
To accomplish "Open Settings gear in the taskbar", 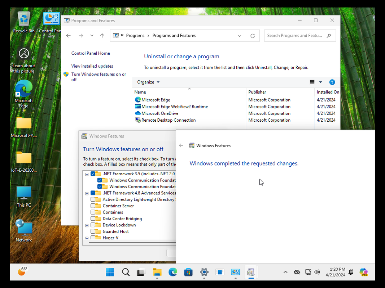I will pos(204,272).
